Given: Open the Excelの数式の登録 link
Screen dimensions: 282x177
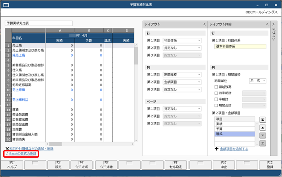Looking at the screenshot, I should click(x=23, y=154).
